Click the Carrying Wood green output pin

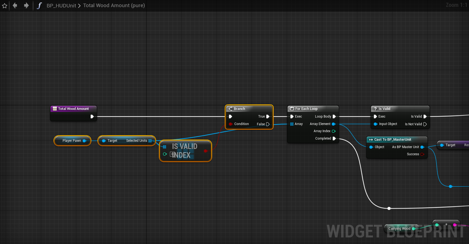pyautogui.click(x=414, y=229)
